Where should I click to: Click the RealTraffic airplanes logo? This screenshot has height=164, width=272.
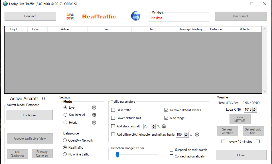tap(70, 16)
